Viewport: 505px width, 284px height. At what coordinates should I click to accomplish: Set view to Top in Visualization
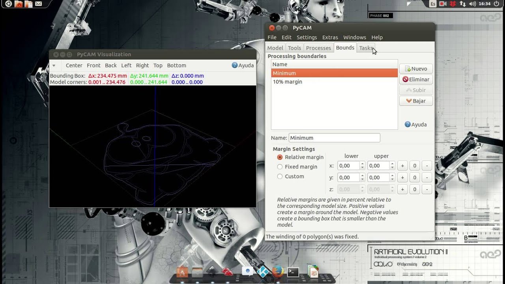158,65
